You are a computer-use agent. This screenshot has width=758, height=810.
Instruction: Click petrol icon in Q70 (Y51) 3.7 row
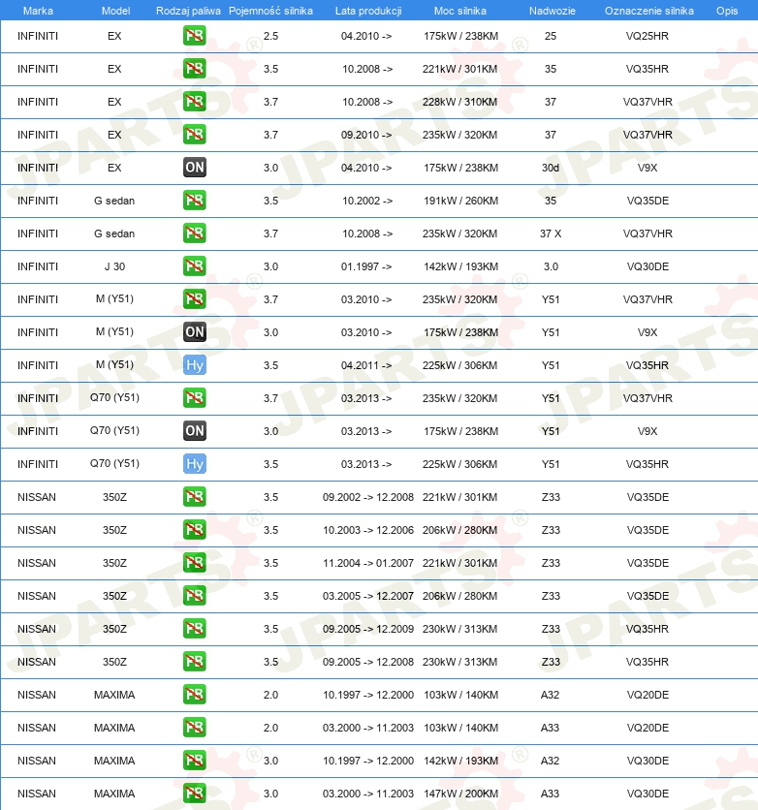194,398
